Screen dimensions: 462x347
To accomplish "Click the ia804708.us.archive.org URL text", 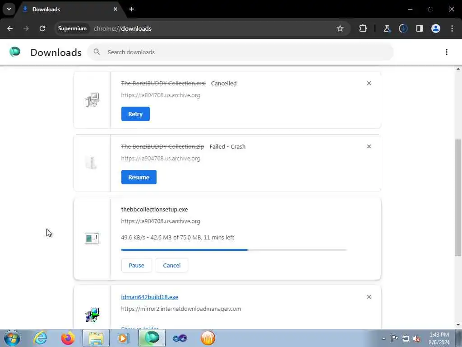I will (x=161, y=95).
